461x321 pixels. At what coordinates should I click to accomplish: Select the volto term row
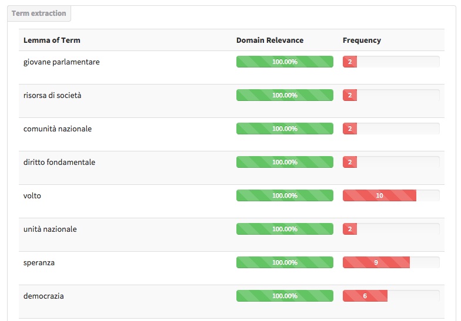(232, 201)
